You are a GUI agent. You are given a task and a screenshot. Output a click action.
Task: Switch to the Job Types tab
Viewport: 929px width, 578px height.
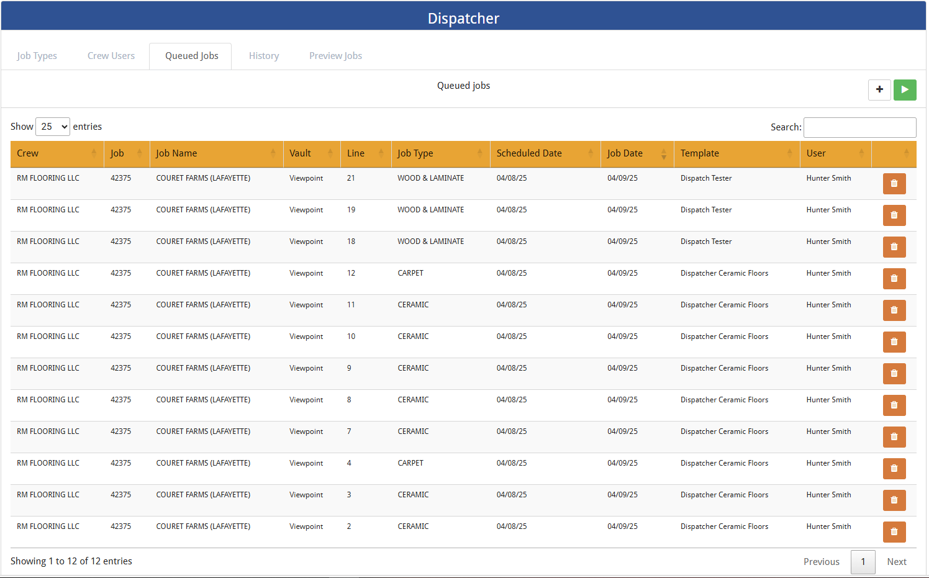coord(37,55)
